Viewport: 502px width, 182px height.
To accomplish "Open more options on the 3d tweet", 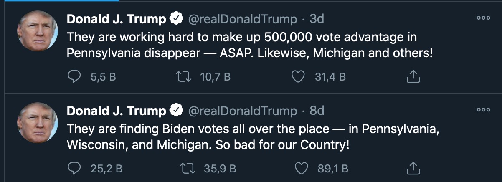I will [x=483, y=18].
